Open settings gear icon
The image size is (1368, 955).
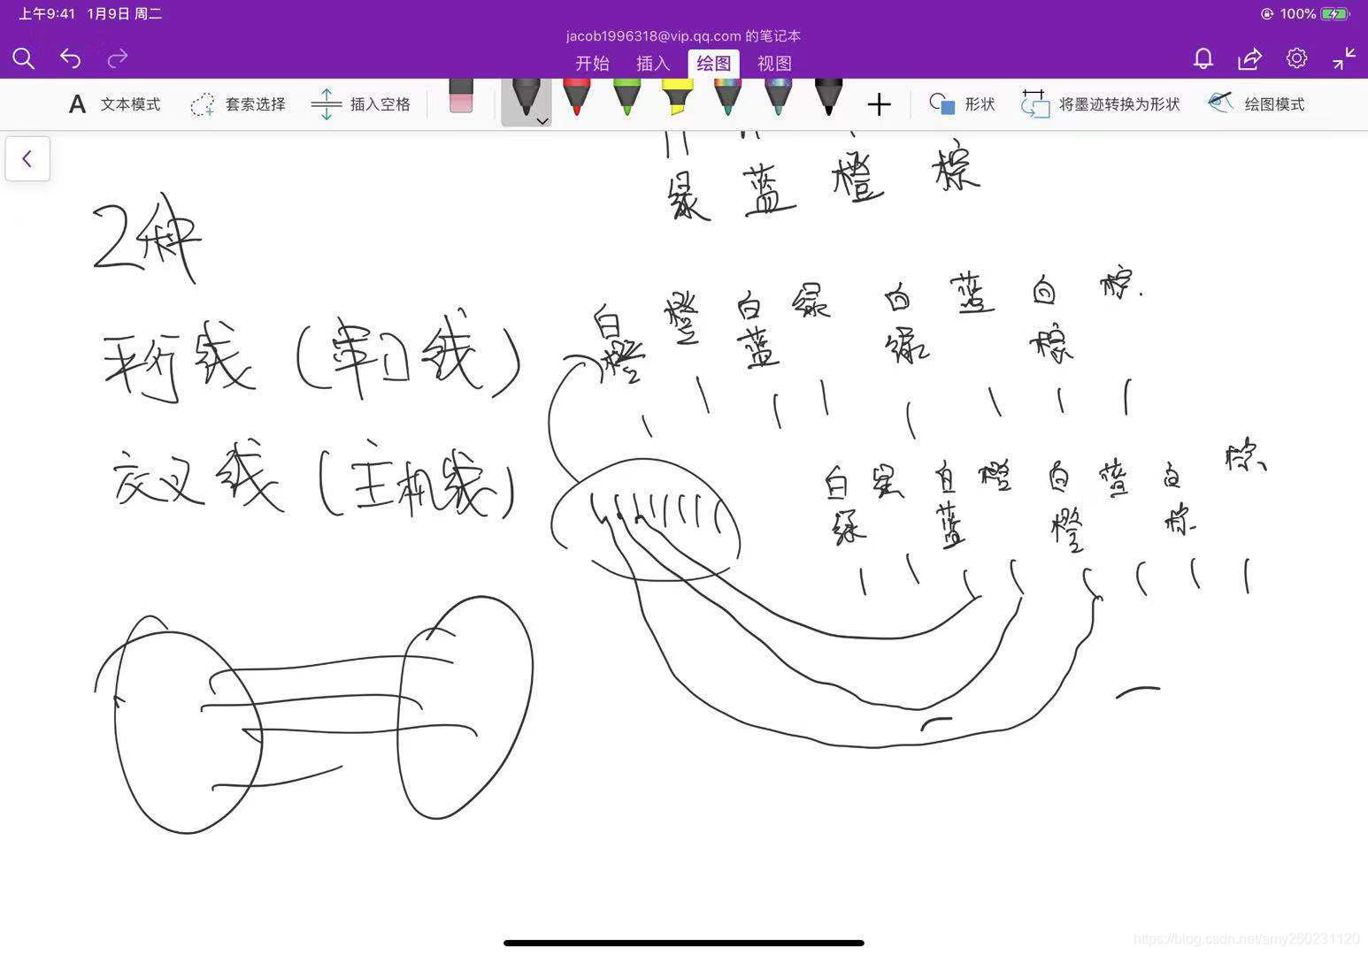coord(1296,58)
